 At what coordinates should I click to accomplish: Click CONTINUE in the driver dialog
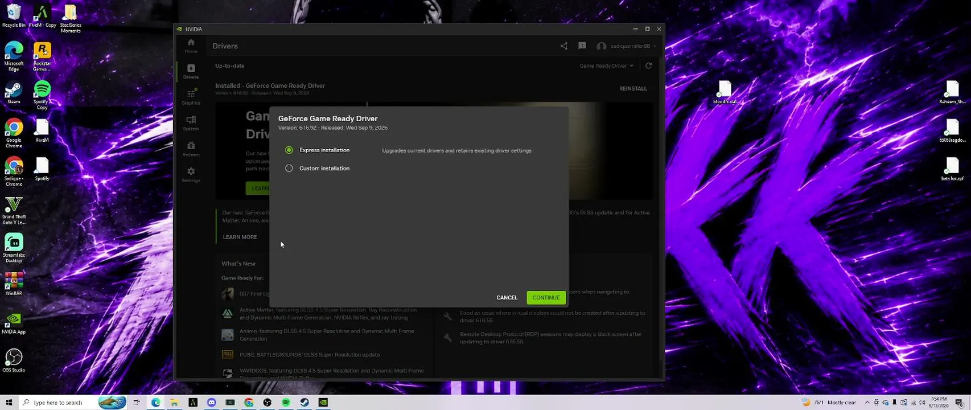click(x=546, y=297)
